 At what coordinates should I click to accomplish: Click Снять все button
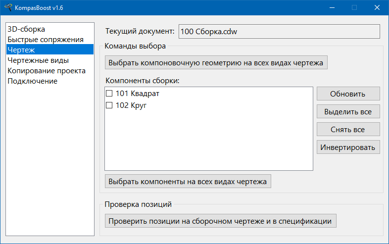(348, 130)
